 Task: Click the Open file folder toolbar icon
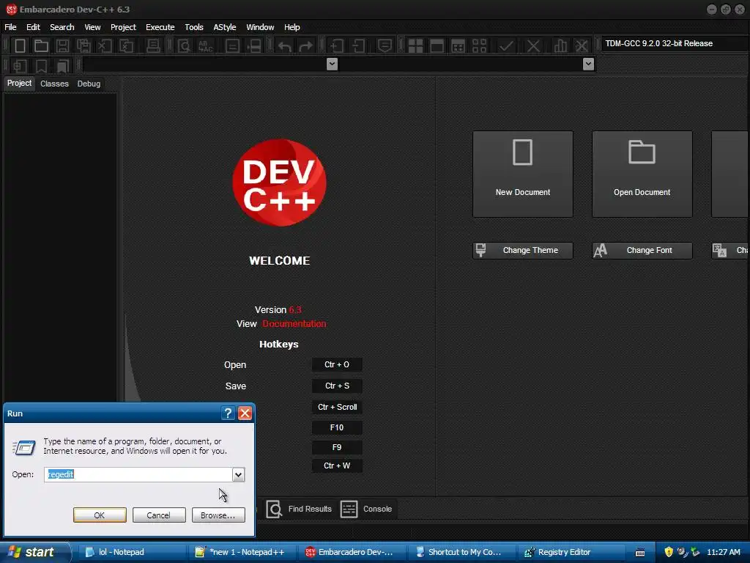point(41,46)
